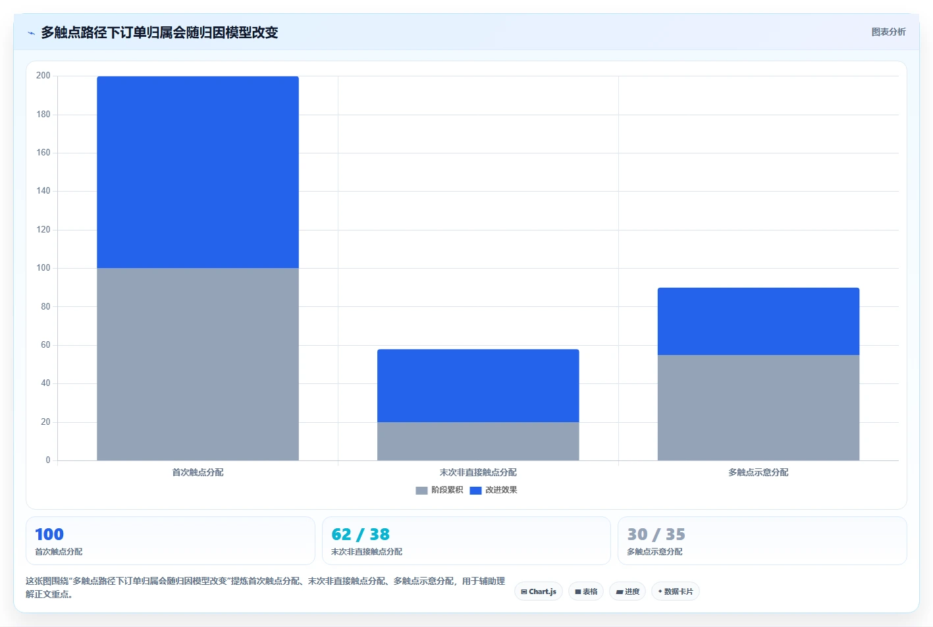Click the chart title 多触点路径下订单归属会随归因模型改变

(x=159, y=32)
